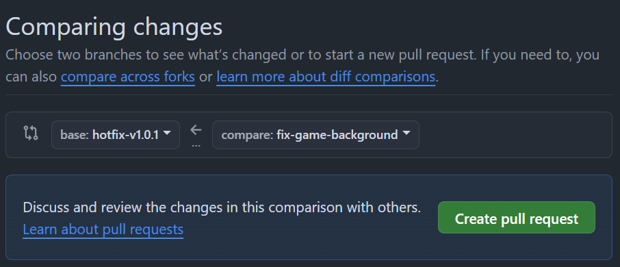Click the "base:" label in branch selector

click(75, 135)
